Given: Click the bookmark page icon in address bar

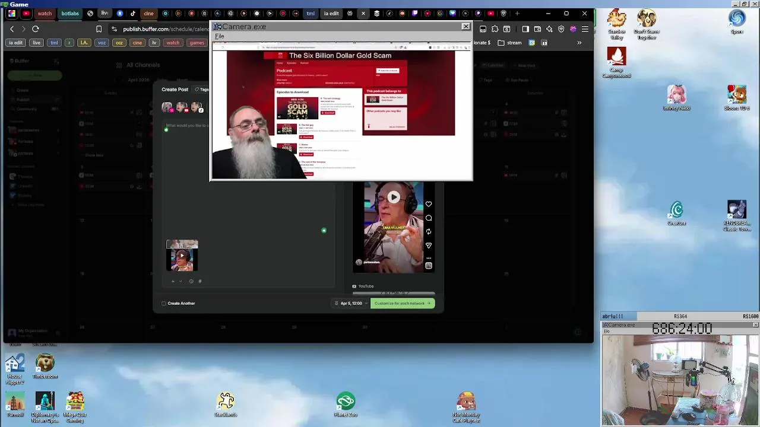Looking at the screenshot, I should pyautogui.click(x=99, y=29).
